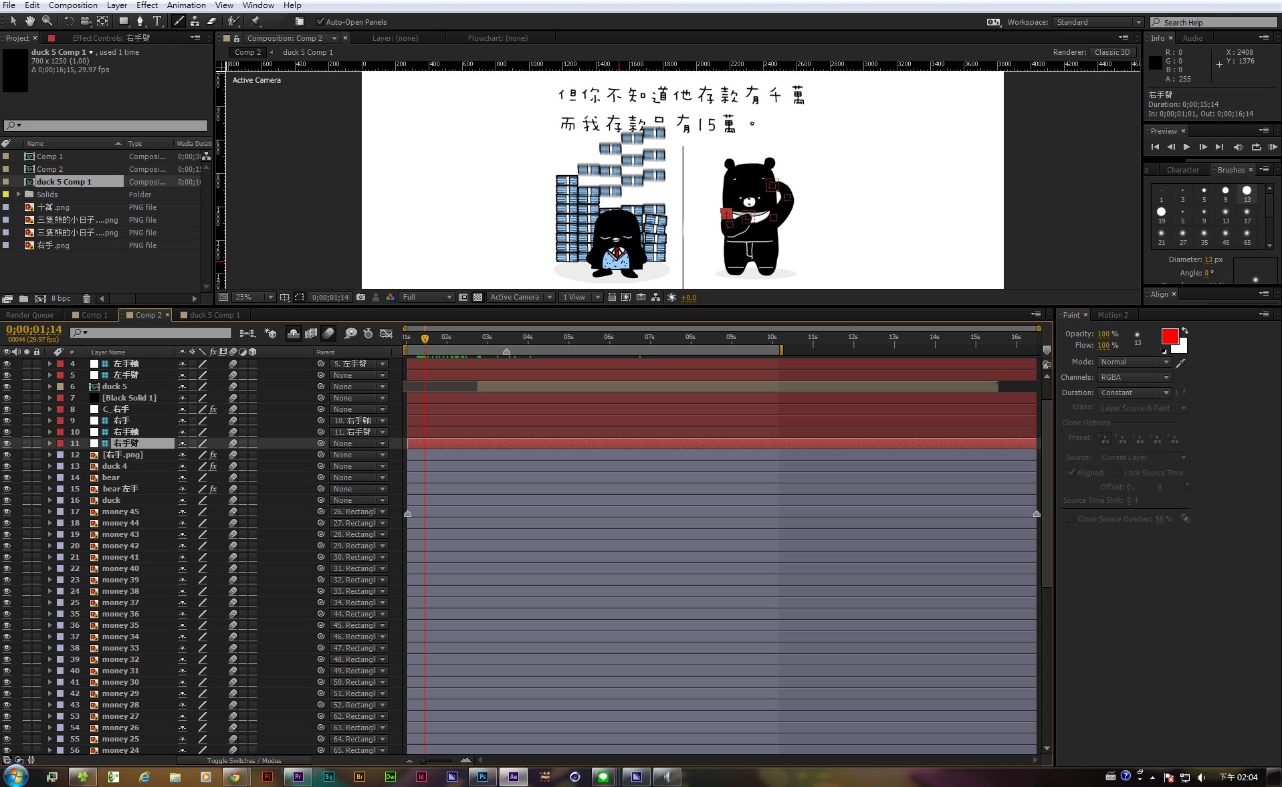Choose the Clone Stamp tool
This screenshot has width=1282, height=787.
click(195, 21)
